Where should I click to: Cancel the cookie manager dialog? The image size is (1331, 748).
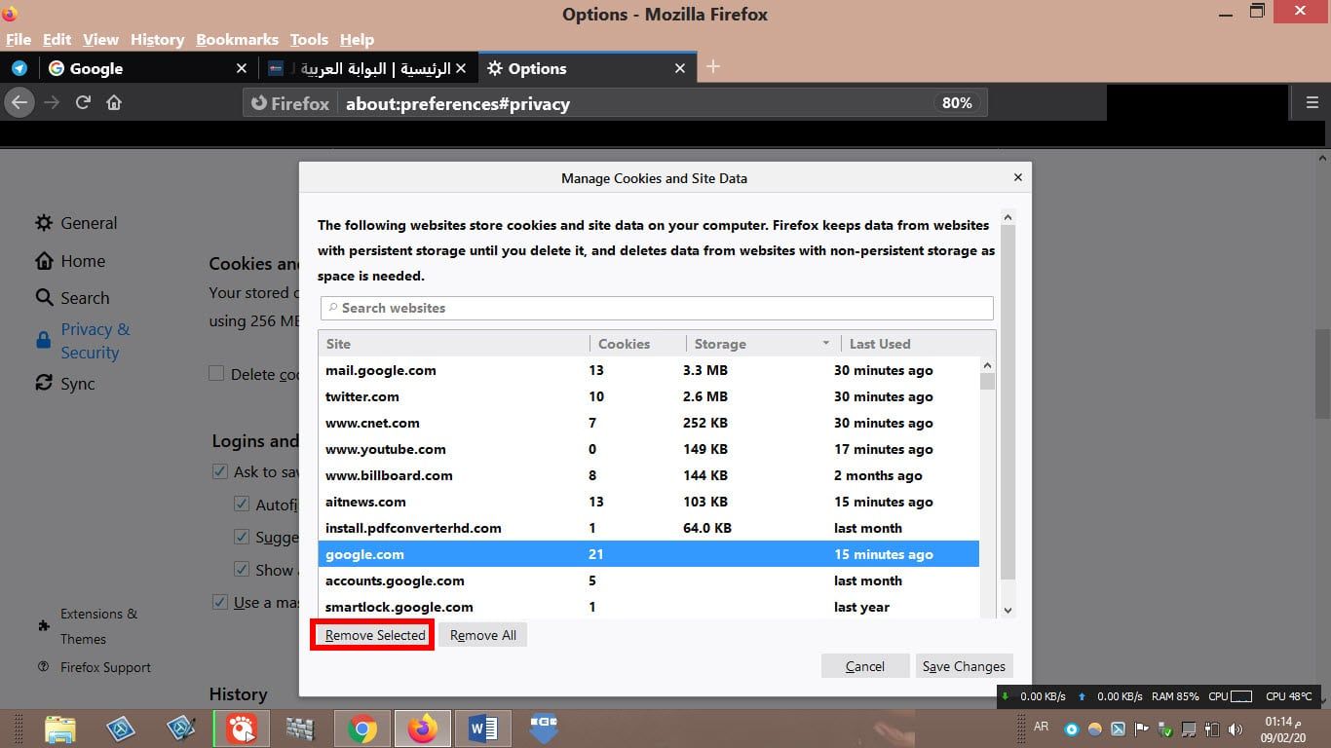[x=865, y=666]
